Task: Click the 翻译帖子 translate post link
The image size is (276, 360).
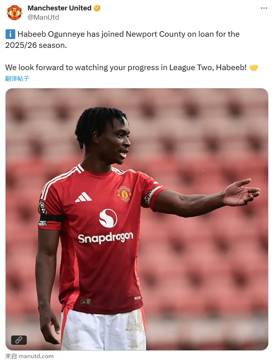Action: pyautogui.click(x=17, y=79)
